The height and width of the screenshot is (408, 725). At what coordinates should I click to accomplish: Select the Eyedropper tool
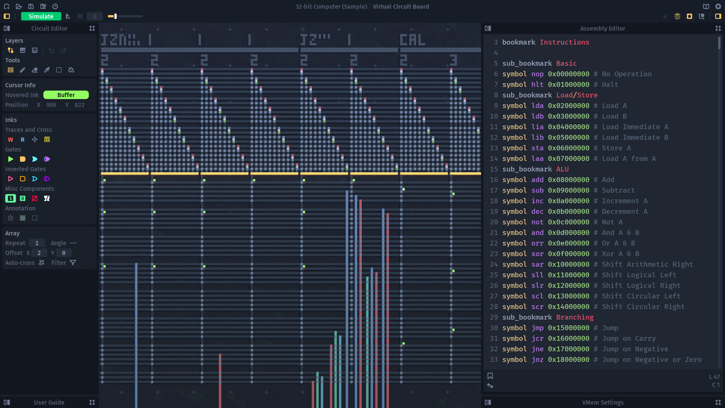47,70
